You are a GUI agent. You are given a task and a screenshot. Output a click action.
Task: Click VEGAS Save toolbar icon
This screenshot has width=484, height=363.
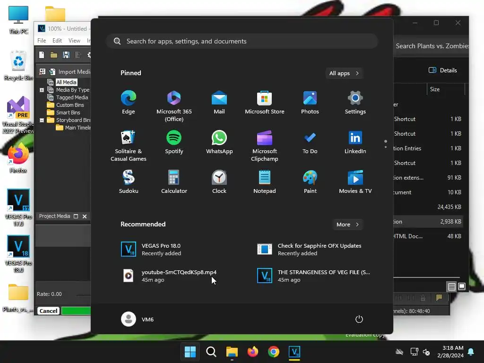tap(66, 55)
